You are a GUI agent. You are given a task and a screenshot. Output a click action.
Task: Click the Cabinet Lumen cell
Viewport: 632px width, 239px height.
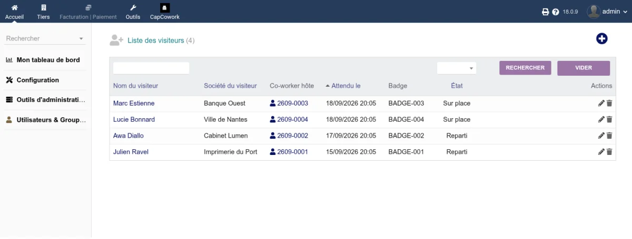[226, 136]
